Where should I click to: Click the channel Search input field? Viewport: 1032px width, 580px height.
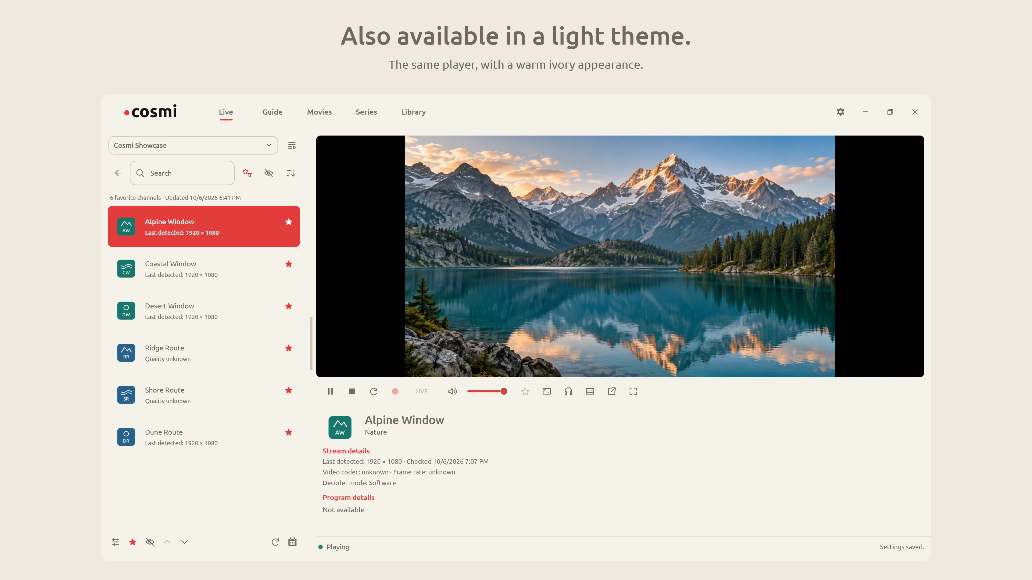(182, 173)
